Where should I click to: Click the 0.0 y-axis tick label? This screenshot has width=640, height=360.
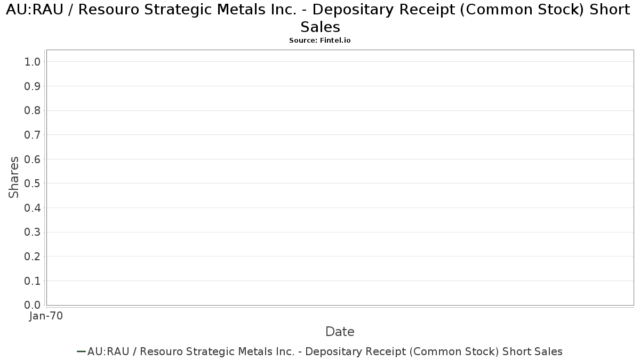[33, 305]
